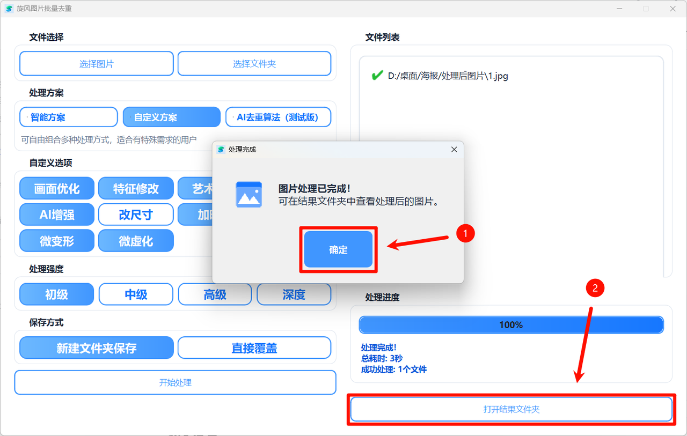687x436 pixels.
Task: Switch to the 智能方案 plan
Action: point(68,117)
